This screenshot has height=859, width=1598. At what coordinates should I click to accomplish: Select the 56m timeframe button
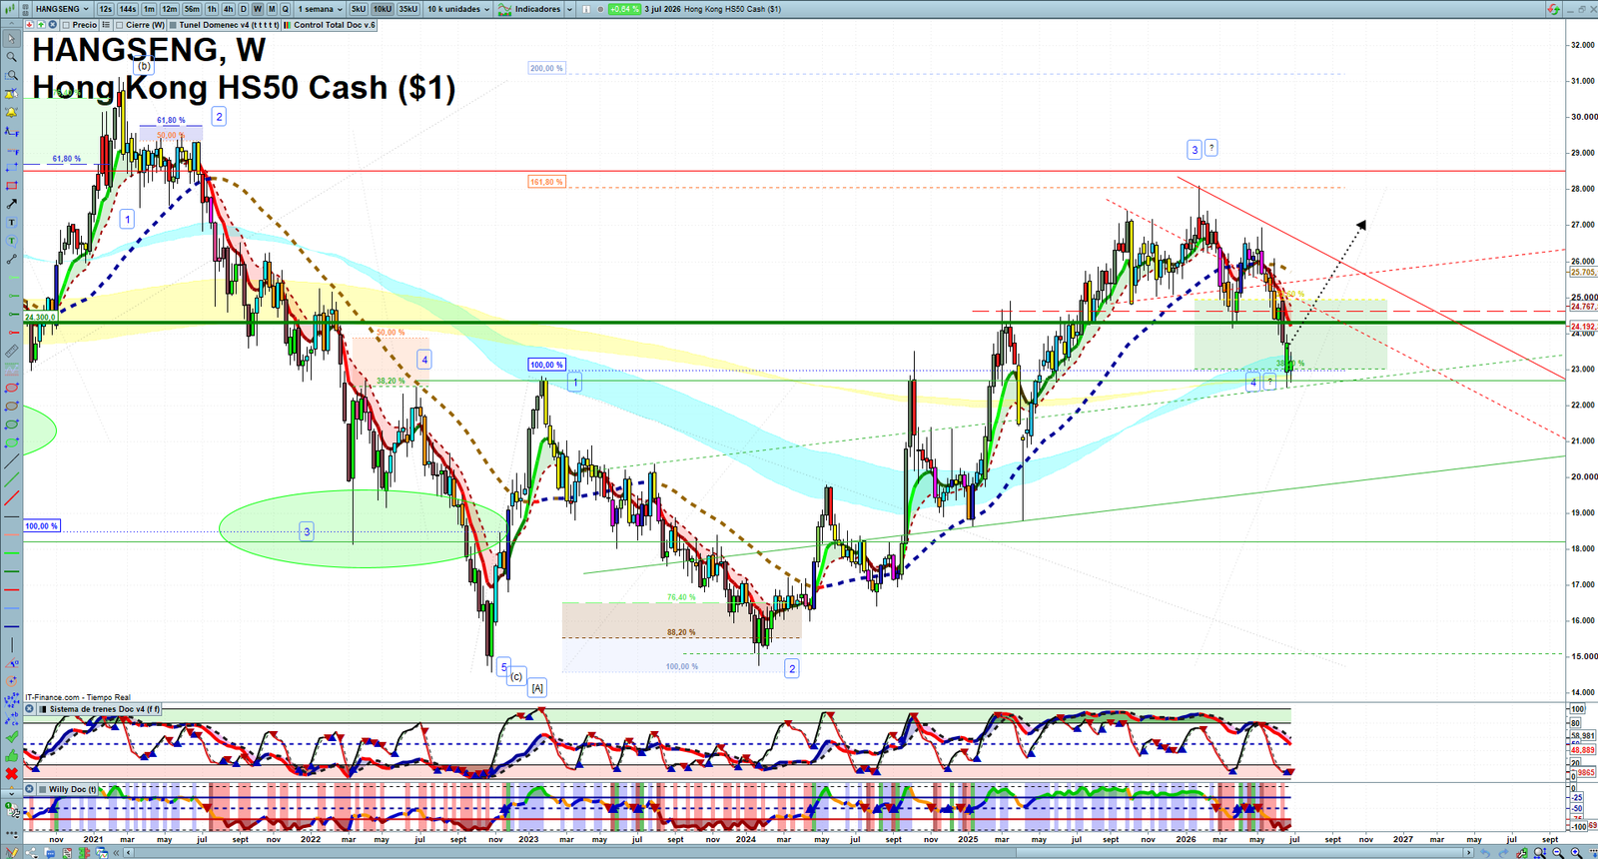[192, 9]
